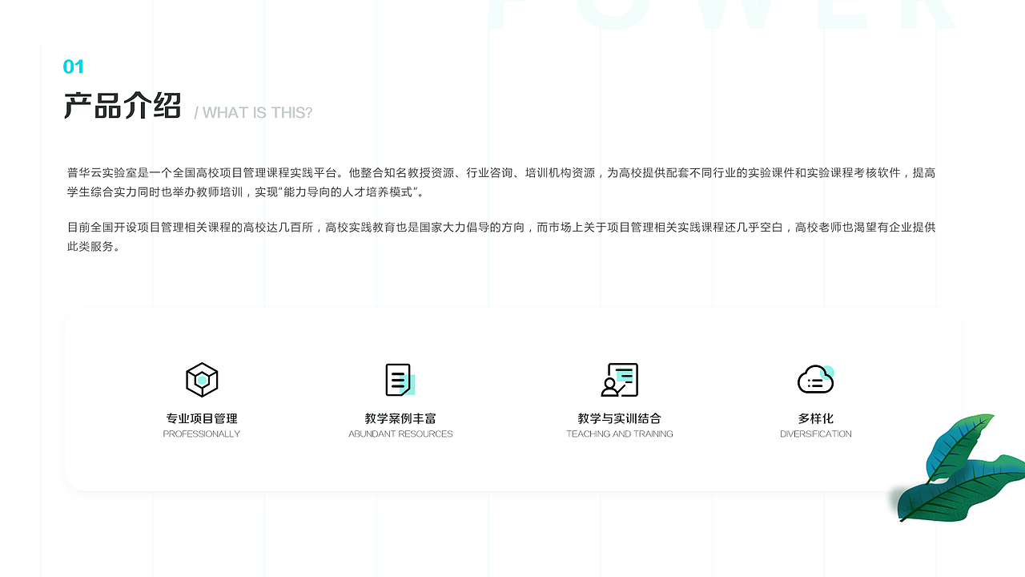Click the paragraph starting 目前全国开设项目管理

[501, 237]
